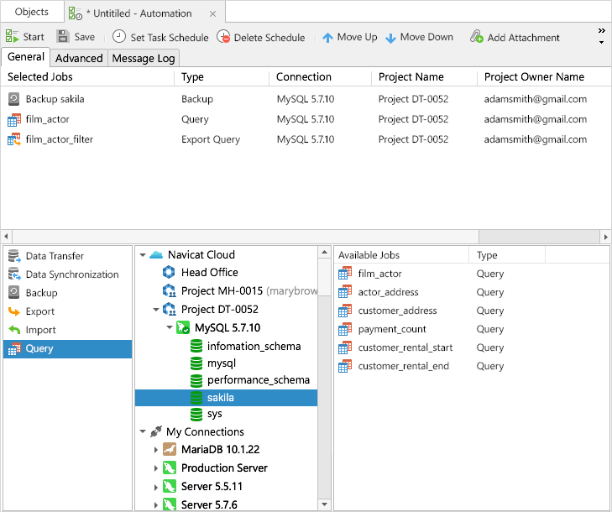Open the toolbar overflow chevron menu
Screen dimensions: 612x512
click(x=601, y=30)
